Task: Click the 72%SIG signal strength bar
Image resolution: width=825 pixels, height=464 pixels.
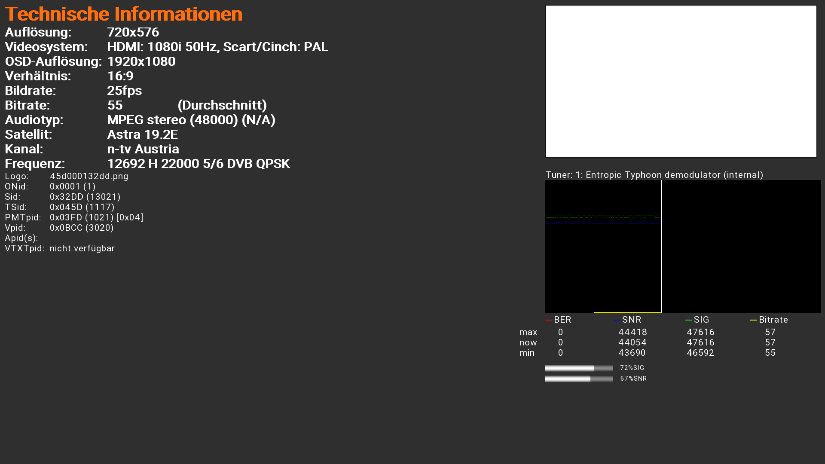Action: (579, 368)
